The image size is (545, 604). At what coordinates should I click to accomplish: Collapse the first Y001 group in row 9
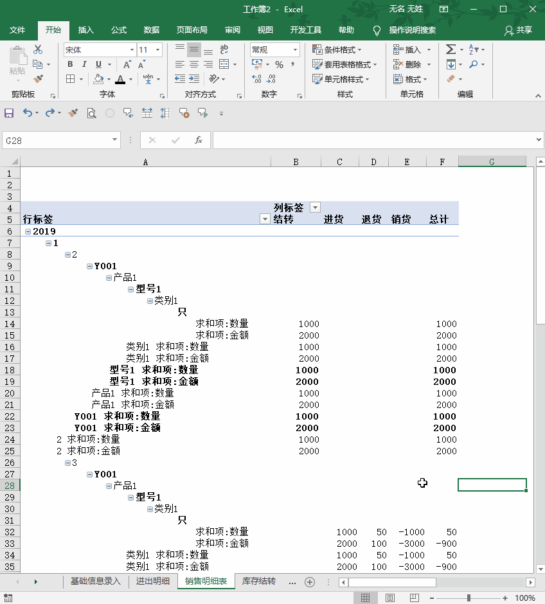pos(89,266)
